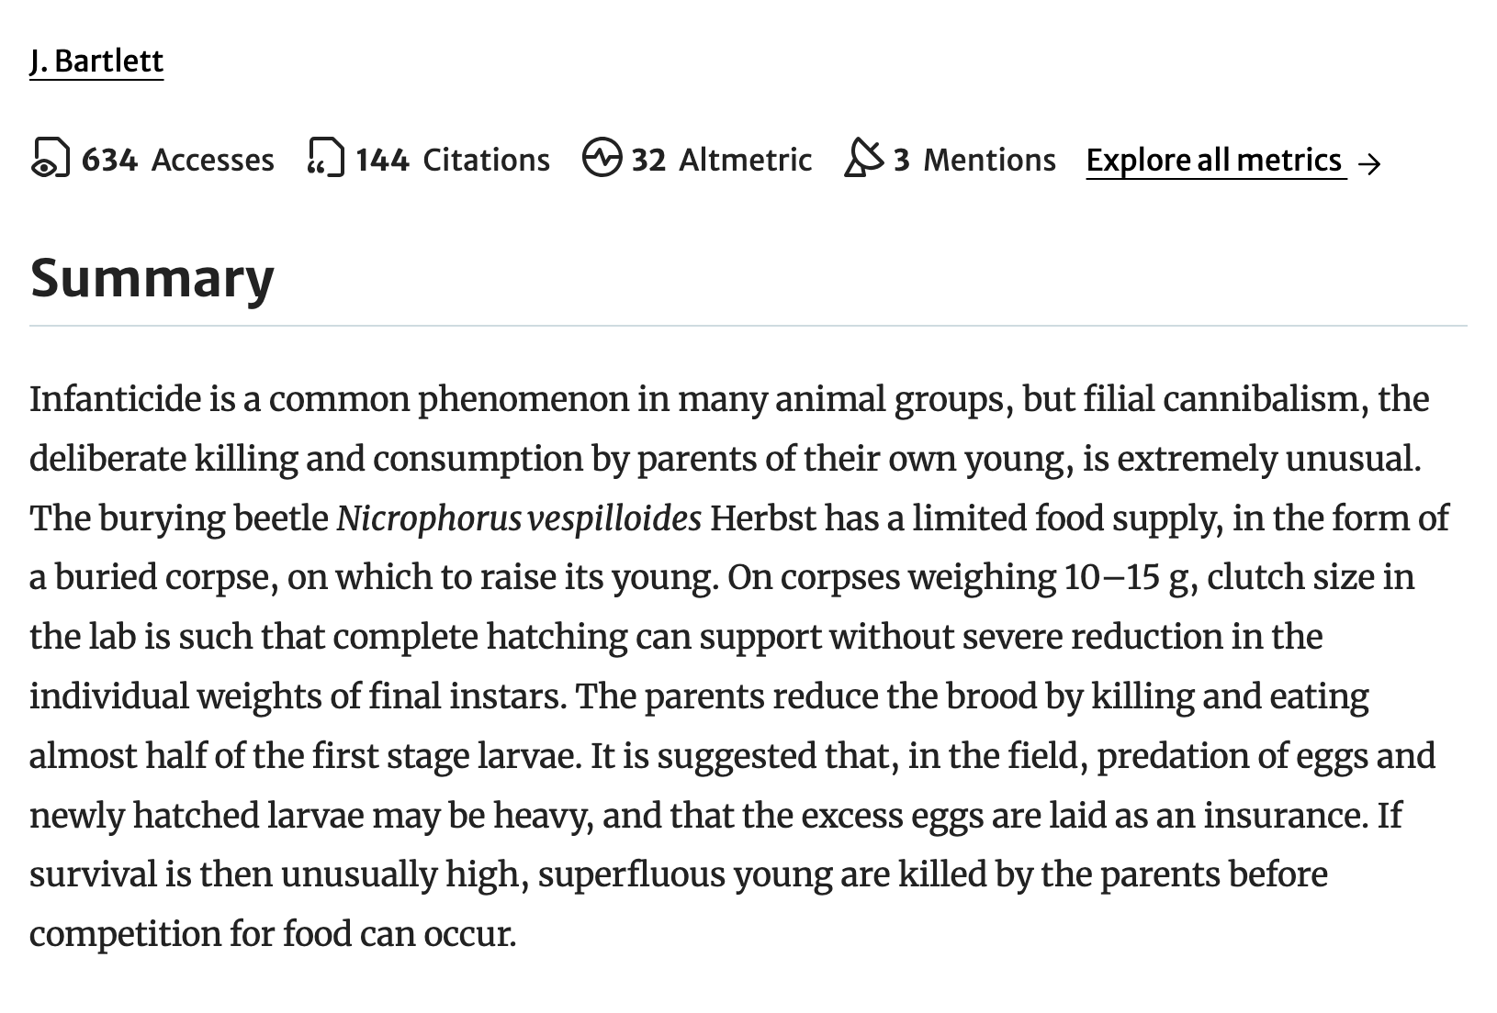
Task: Click the 634 accesses count
Action: (109, 161)
